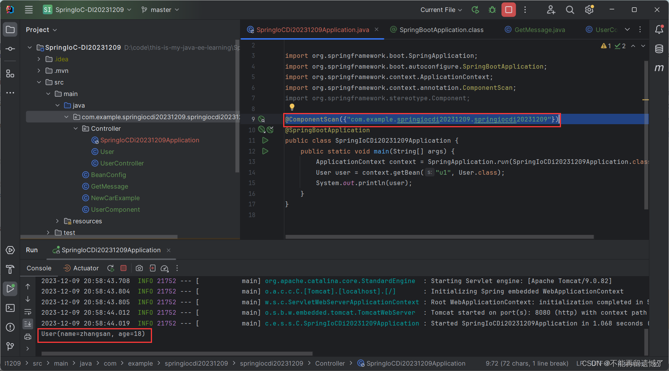The width and height of the screenshot is (669, 371).
Task: Rerun the application from main toolbar
Action: click(x=475, y=10)
